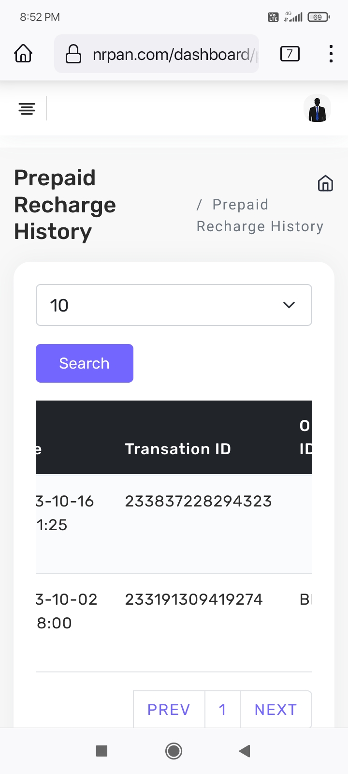Screen dimensions: 348x774
Task: Expand the rows-per-page dropdown showing 10
Action: click(x=164, y=305)
